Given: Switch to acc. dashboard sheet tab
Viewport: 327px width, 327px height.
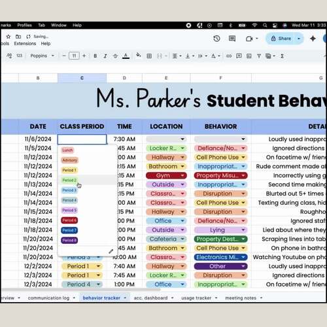Looking at the screenshot, I should click(150, 298).
